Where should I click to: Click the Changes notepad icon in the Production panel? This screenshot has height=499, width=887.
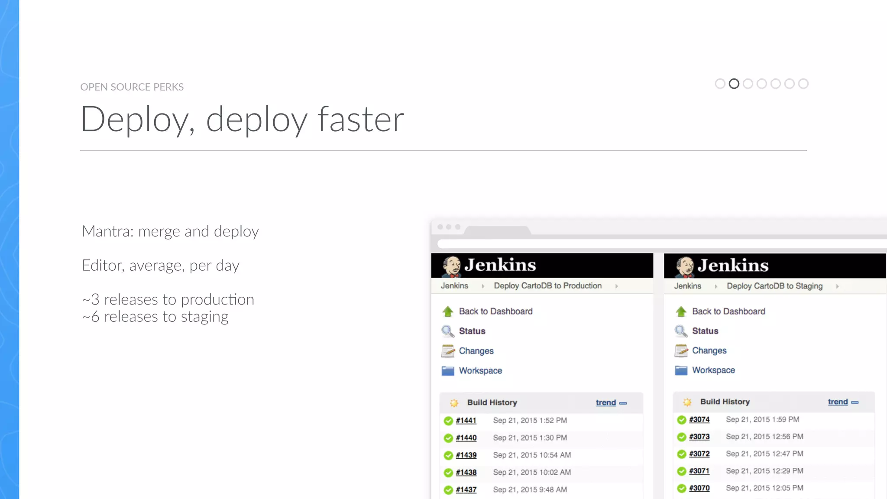pyautogui.click(x=448, y=351)
